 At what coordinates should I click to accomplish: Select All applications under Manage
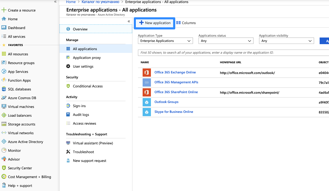(x=96, y=49)
